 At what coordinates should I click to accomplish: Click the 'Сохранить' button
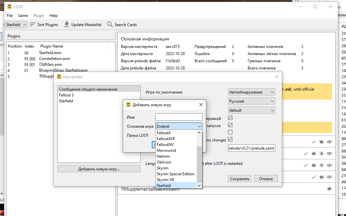[239, 179]
